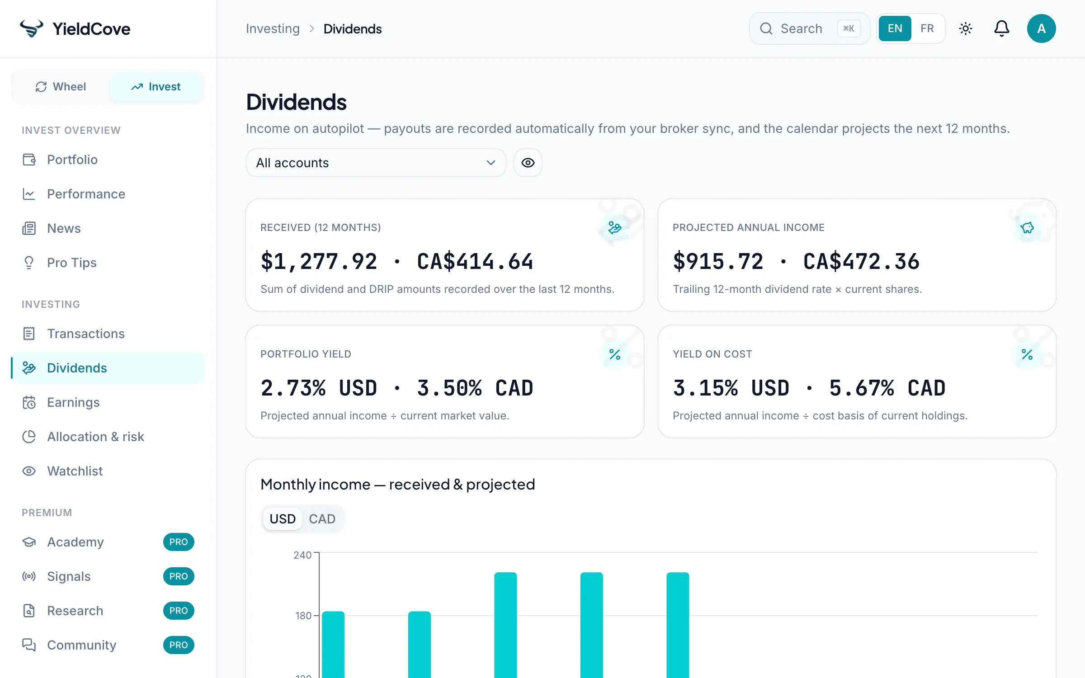Click the Portfolio wallet icon in sidebar

[29, 160]
